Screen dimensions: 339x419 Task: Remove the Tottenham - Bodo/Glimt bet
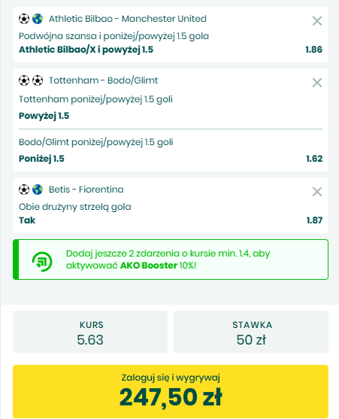pyautogui.click(x=317, y=83)
